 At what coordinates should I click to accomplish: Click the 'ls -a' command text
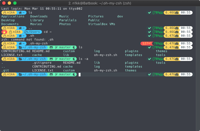[x=83, y=59]
